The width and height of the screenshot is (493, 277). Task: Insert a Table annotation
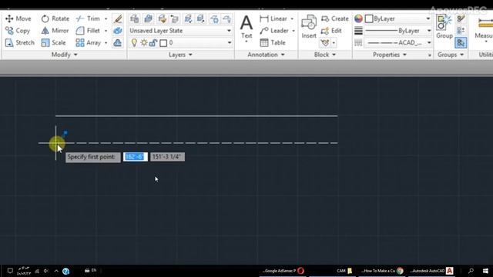273,42
